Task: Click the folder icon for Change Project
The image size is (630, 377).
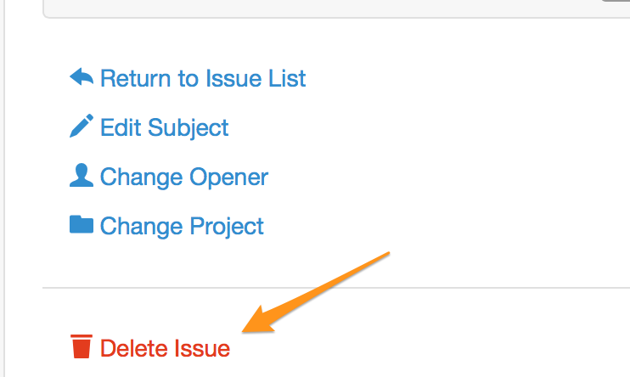Action: (x=81, y=225)
